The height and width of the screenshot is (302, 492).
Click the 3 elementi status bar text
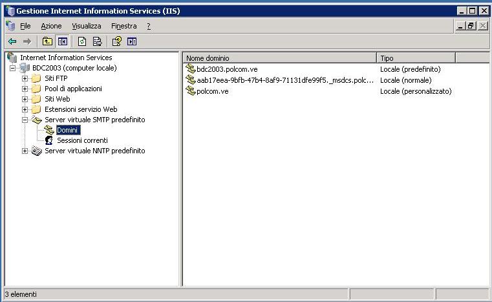click(x=21, y=294)
